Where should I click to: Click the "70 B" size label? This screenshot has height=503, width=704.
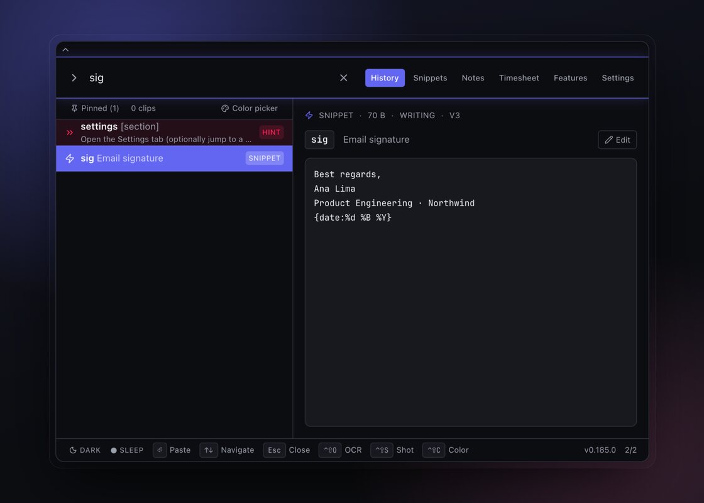click(377, 116)
